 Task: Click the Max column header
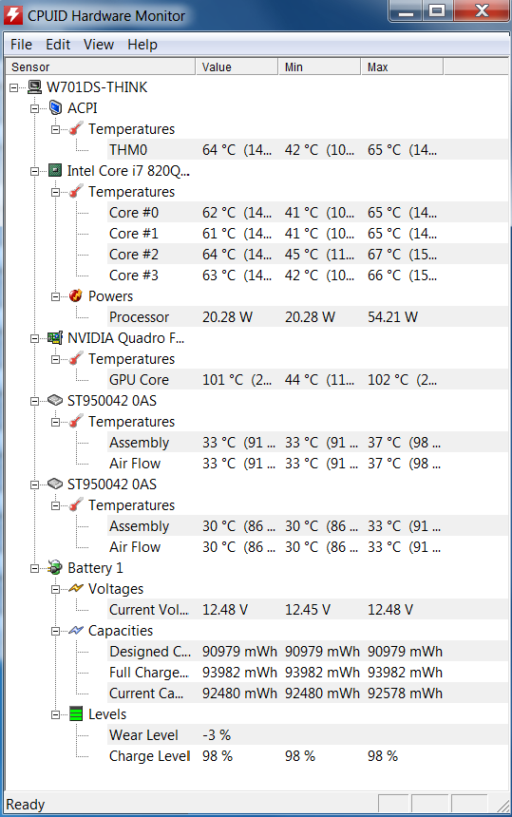click(x=402, y=66)
